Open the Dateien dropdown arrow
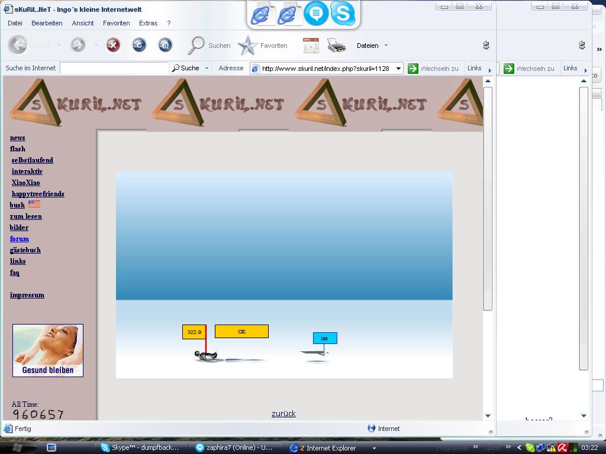The image size is (606, 454). point(386,46)
